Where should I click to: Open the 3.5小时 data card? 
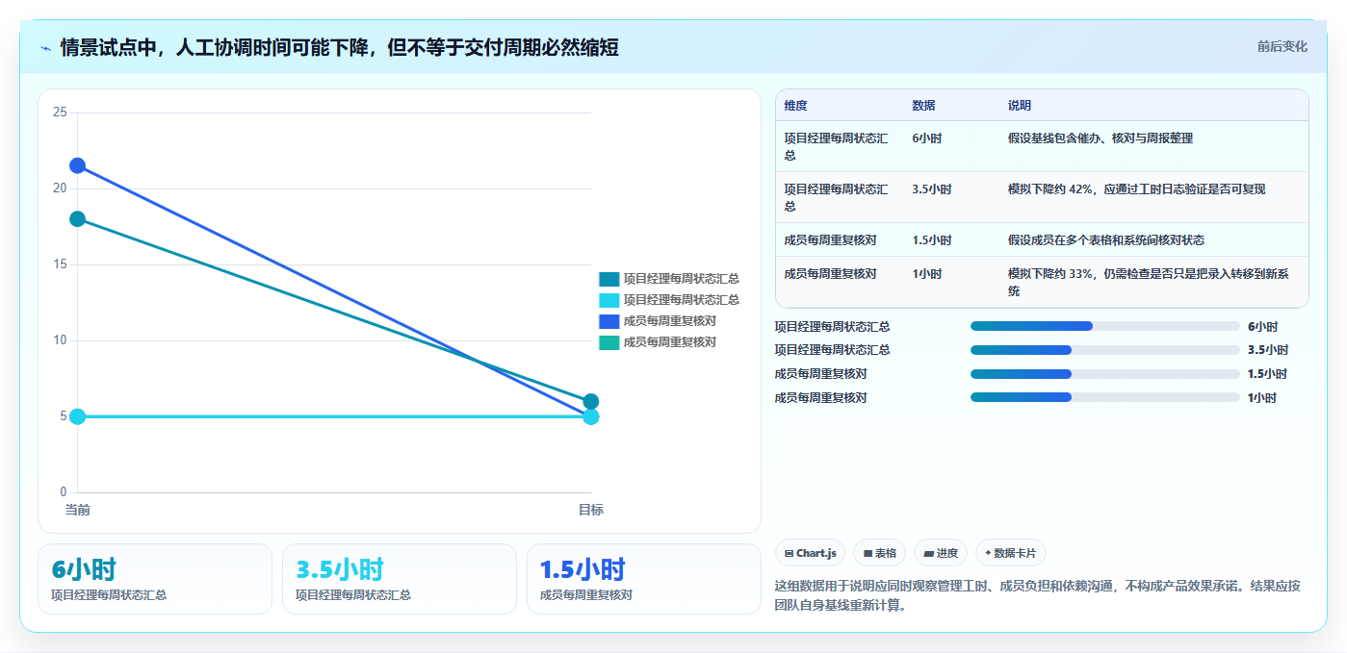point(400,579)
